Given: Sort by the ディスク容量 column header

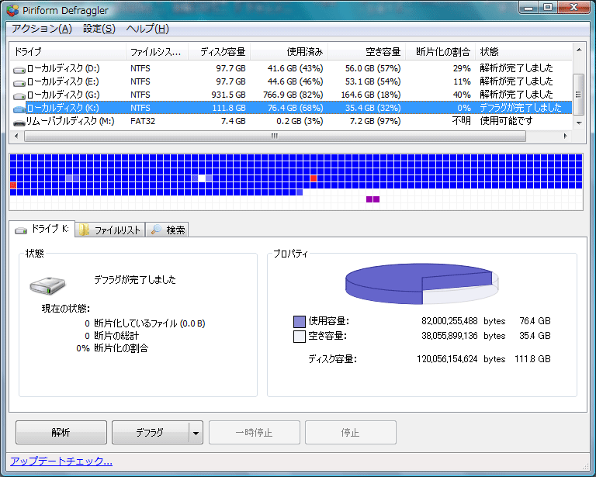Looking at the screenshot, I should click(x=220, y=52).
